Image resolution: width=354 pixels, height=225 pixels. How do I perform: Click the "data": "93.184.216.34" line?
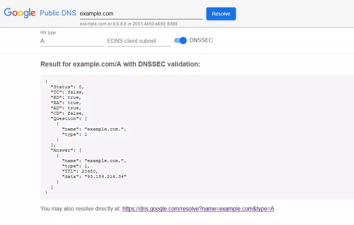point(94,176)
